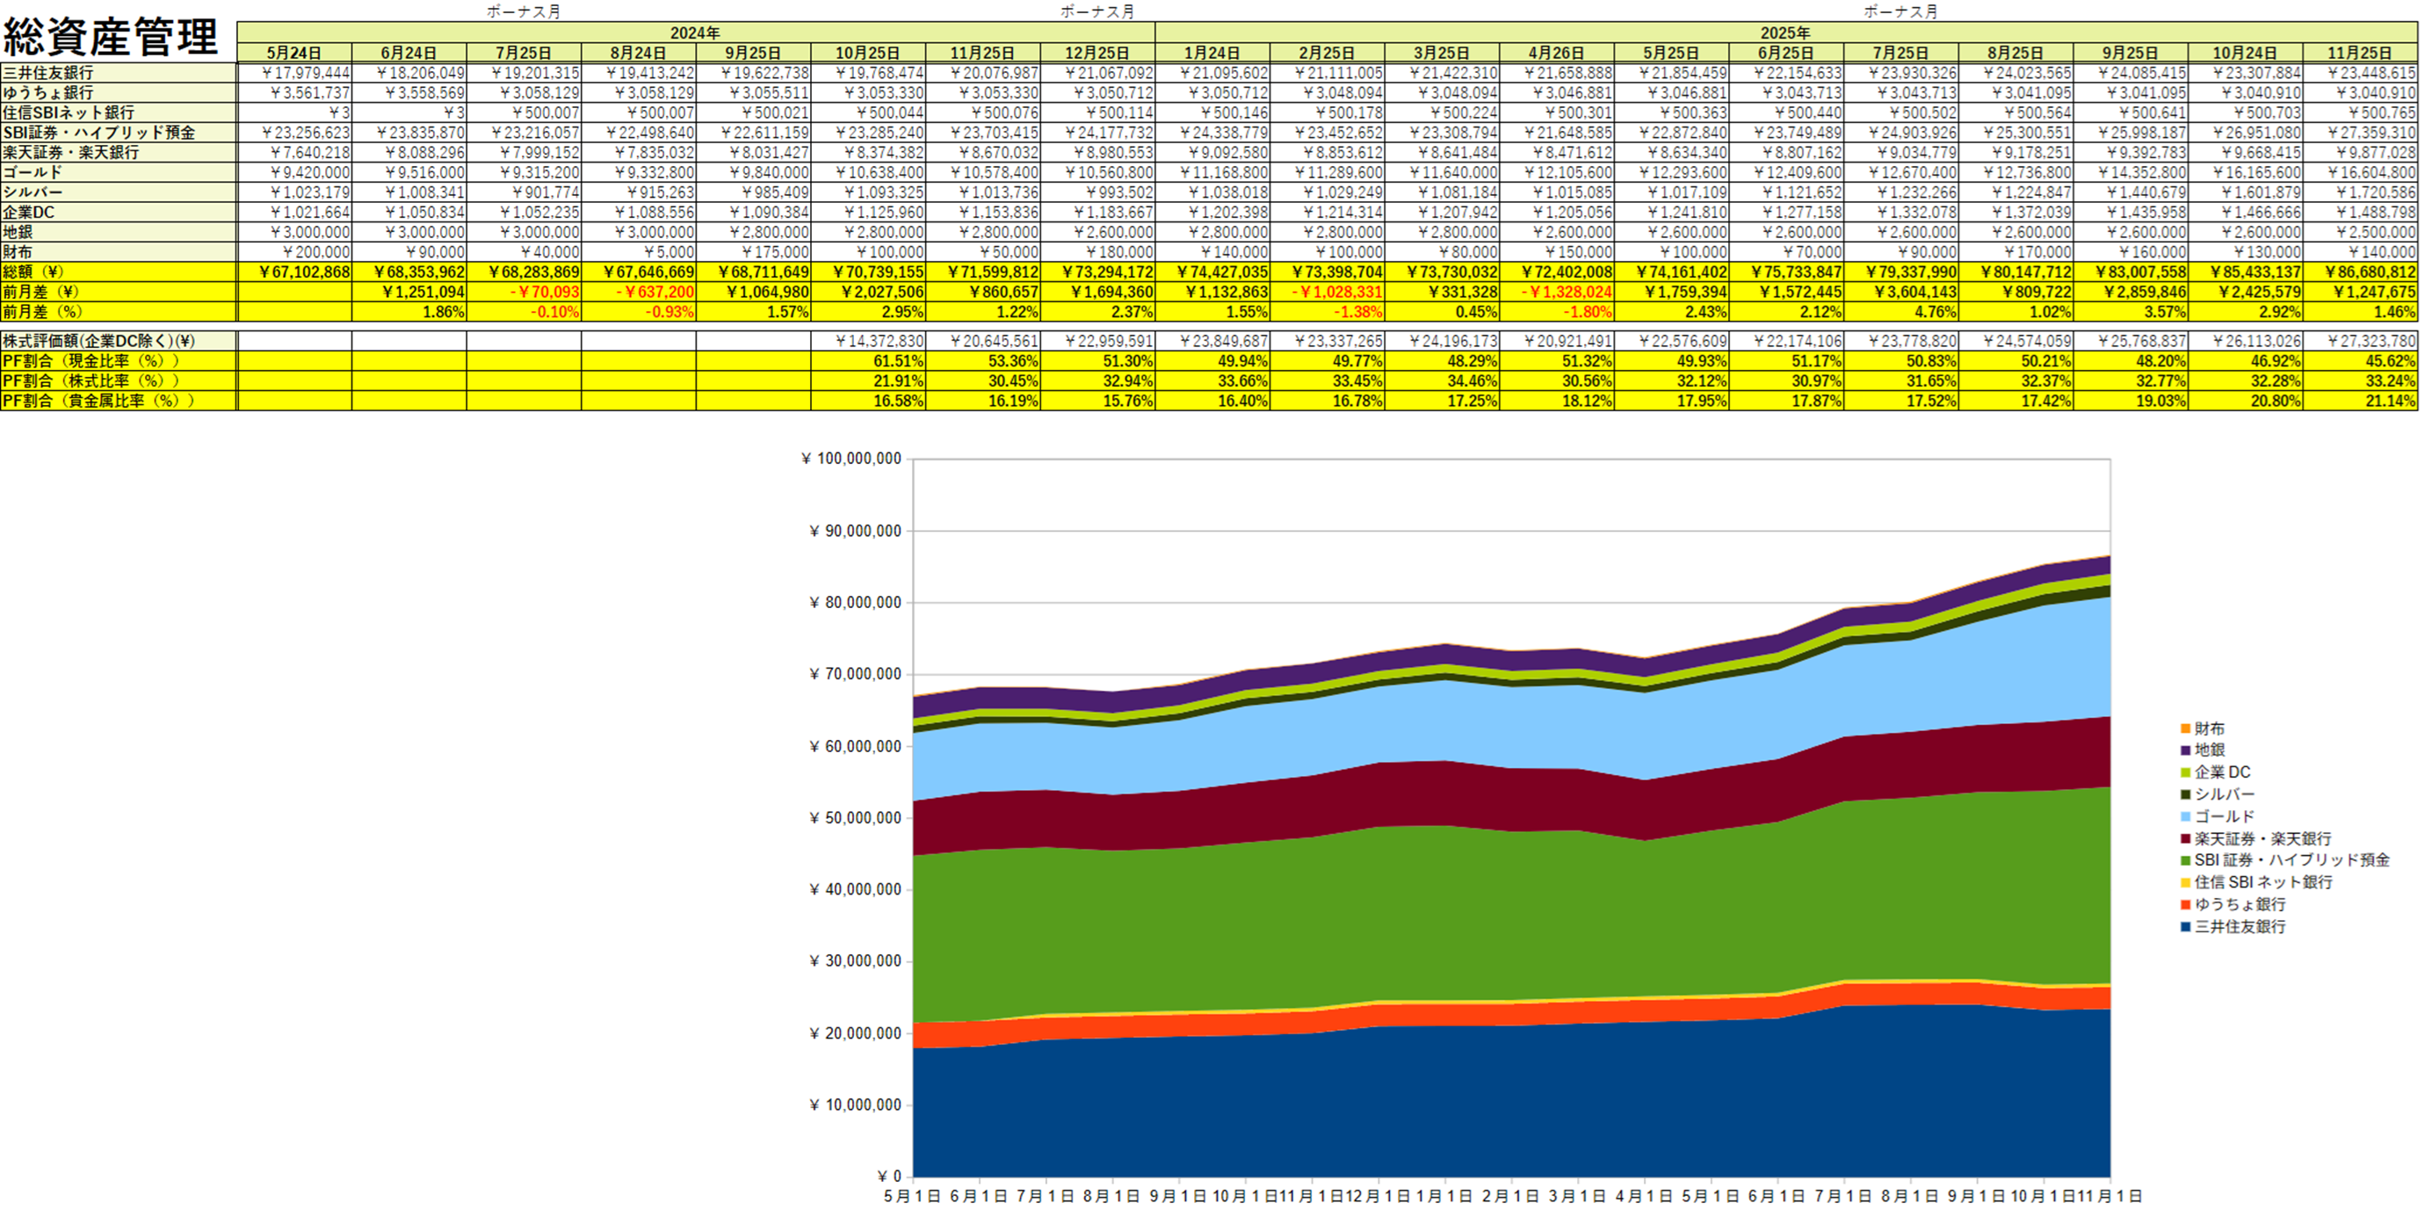2424x1232 pixels.
Task: Click the 2025年 year header cell
Action: pos(1784,33)
